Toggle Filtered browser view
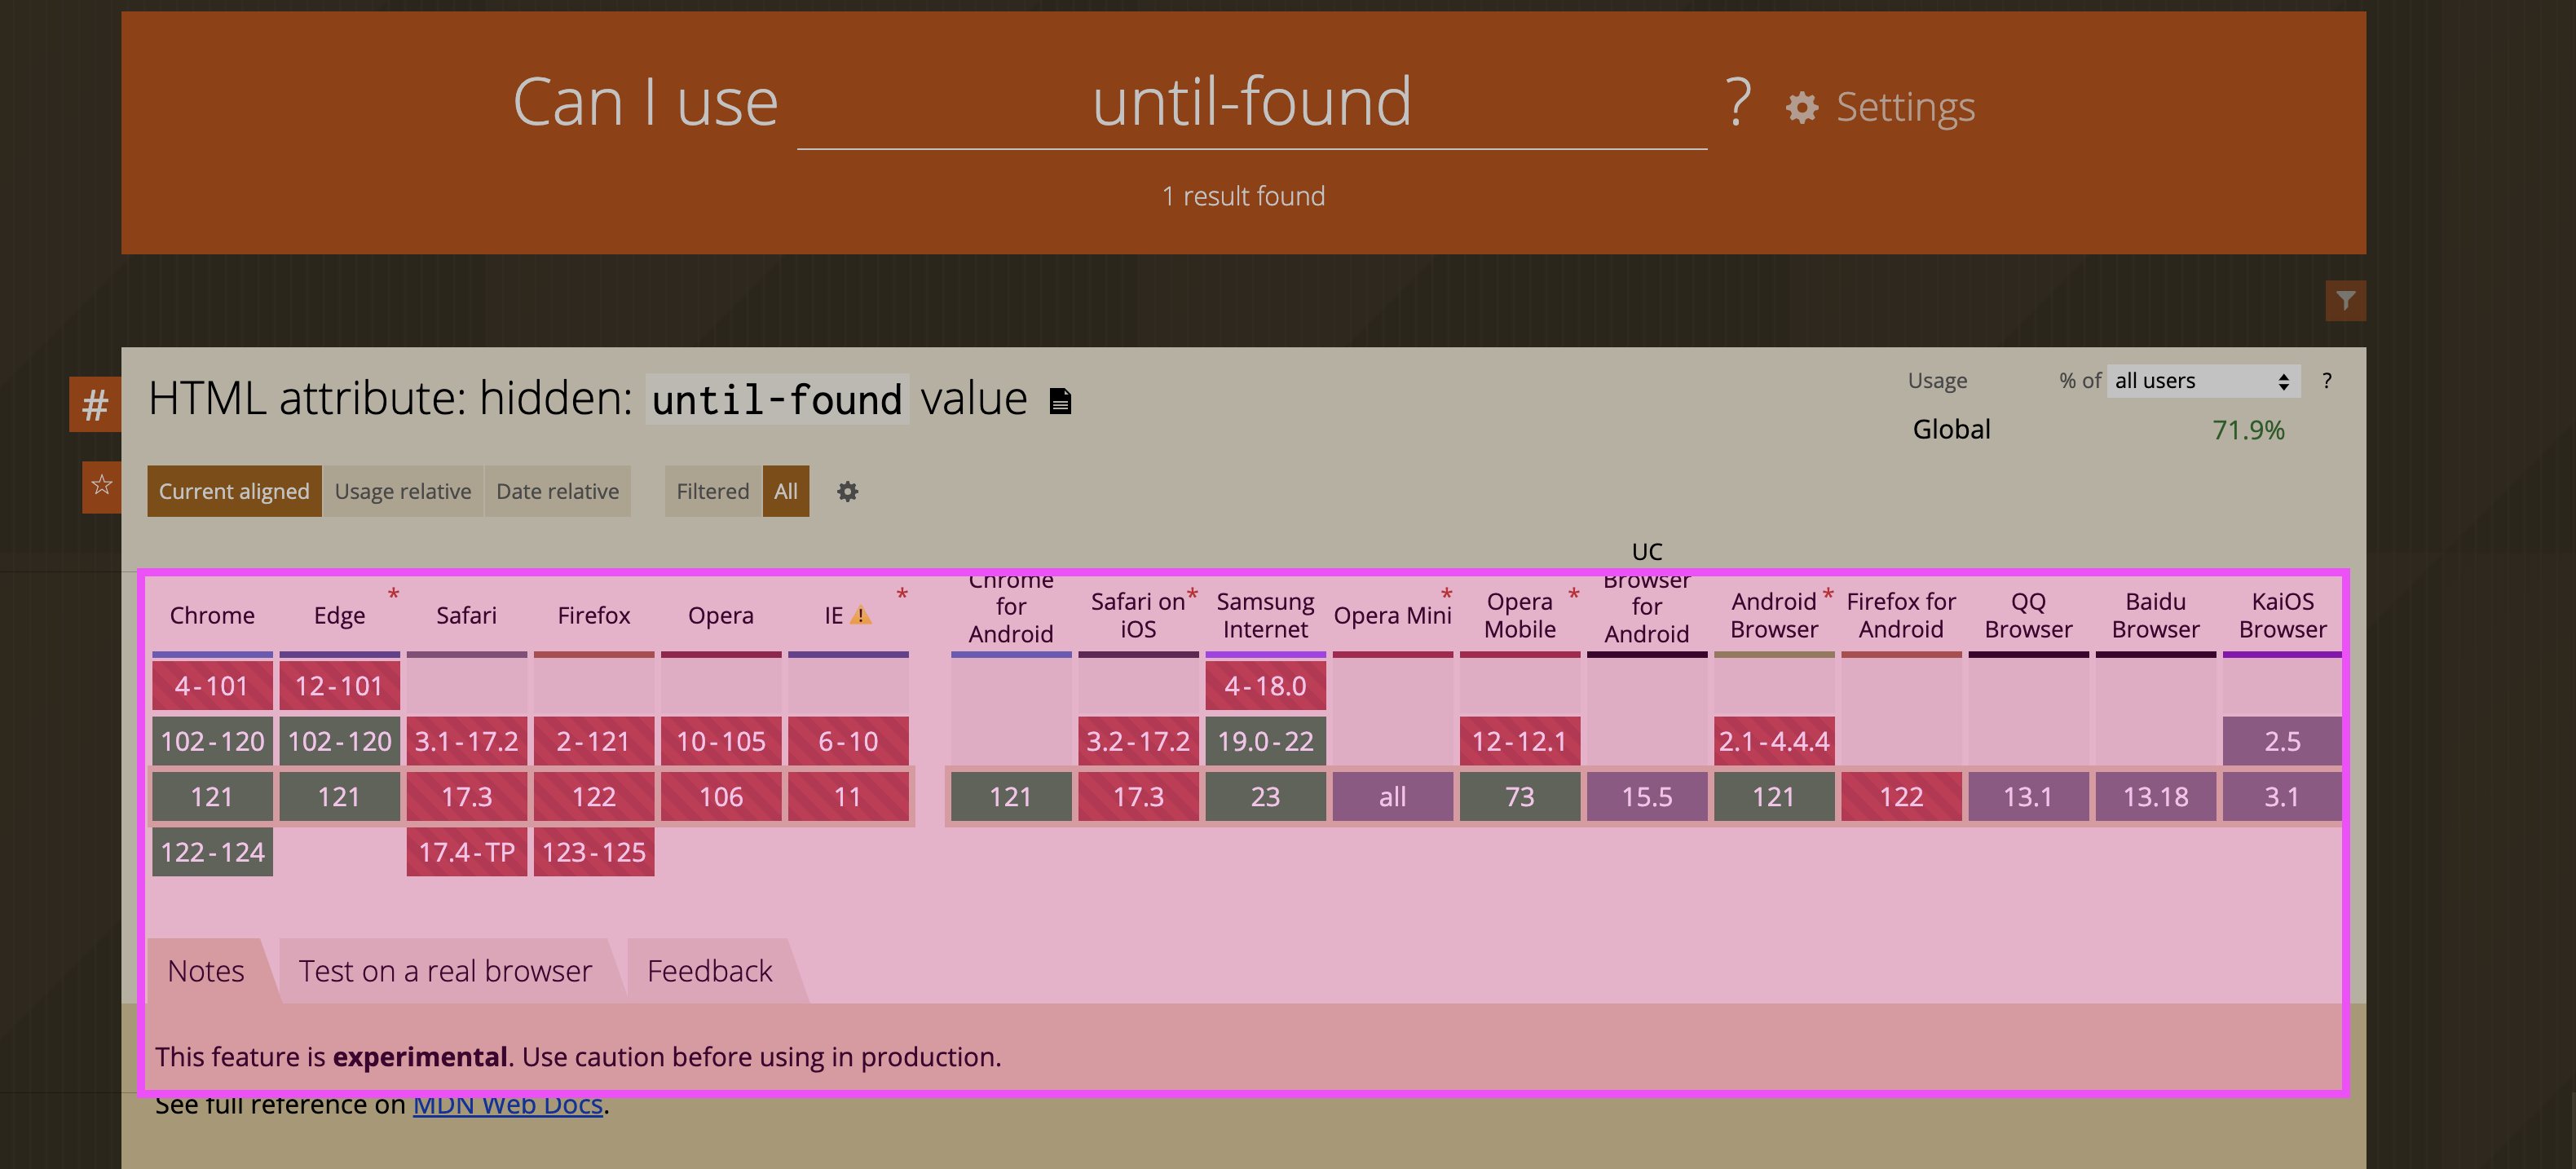The image size is (2576, 1169). click(x=712, y=491)
